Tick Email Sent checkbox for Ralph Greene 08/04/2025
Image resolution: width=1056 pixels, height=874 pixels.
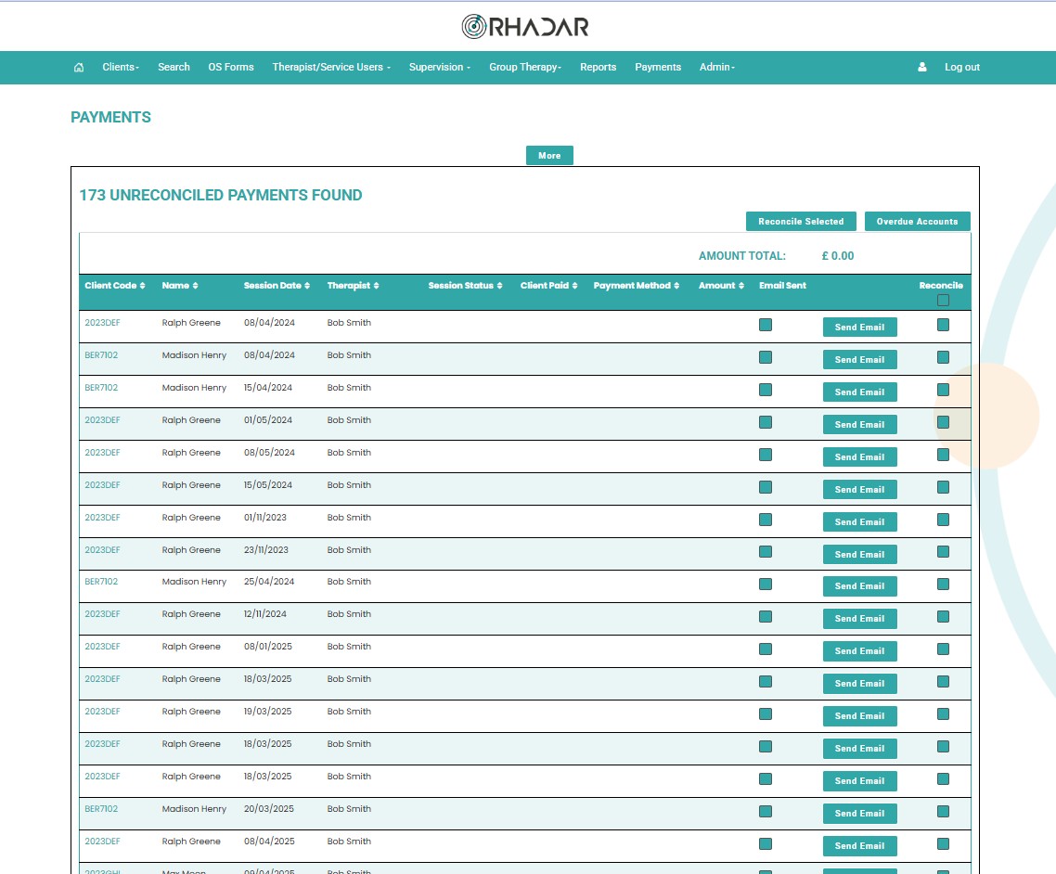(765, 844)
